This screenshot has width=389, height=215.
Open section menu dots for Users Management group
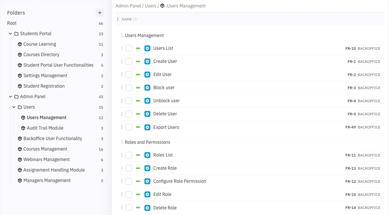pyautogui.click(x=122, y=36)
